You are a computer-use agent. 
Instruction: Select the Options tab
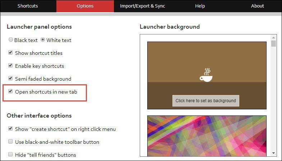click(85, 6)
